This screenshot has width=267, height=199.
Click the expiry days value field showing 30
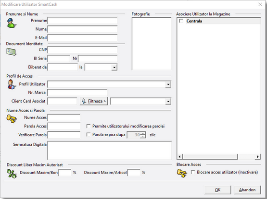tap(134, 135)
